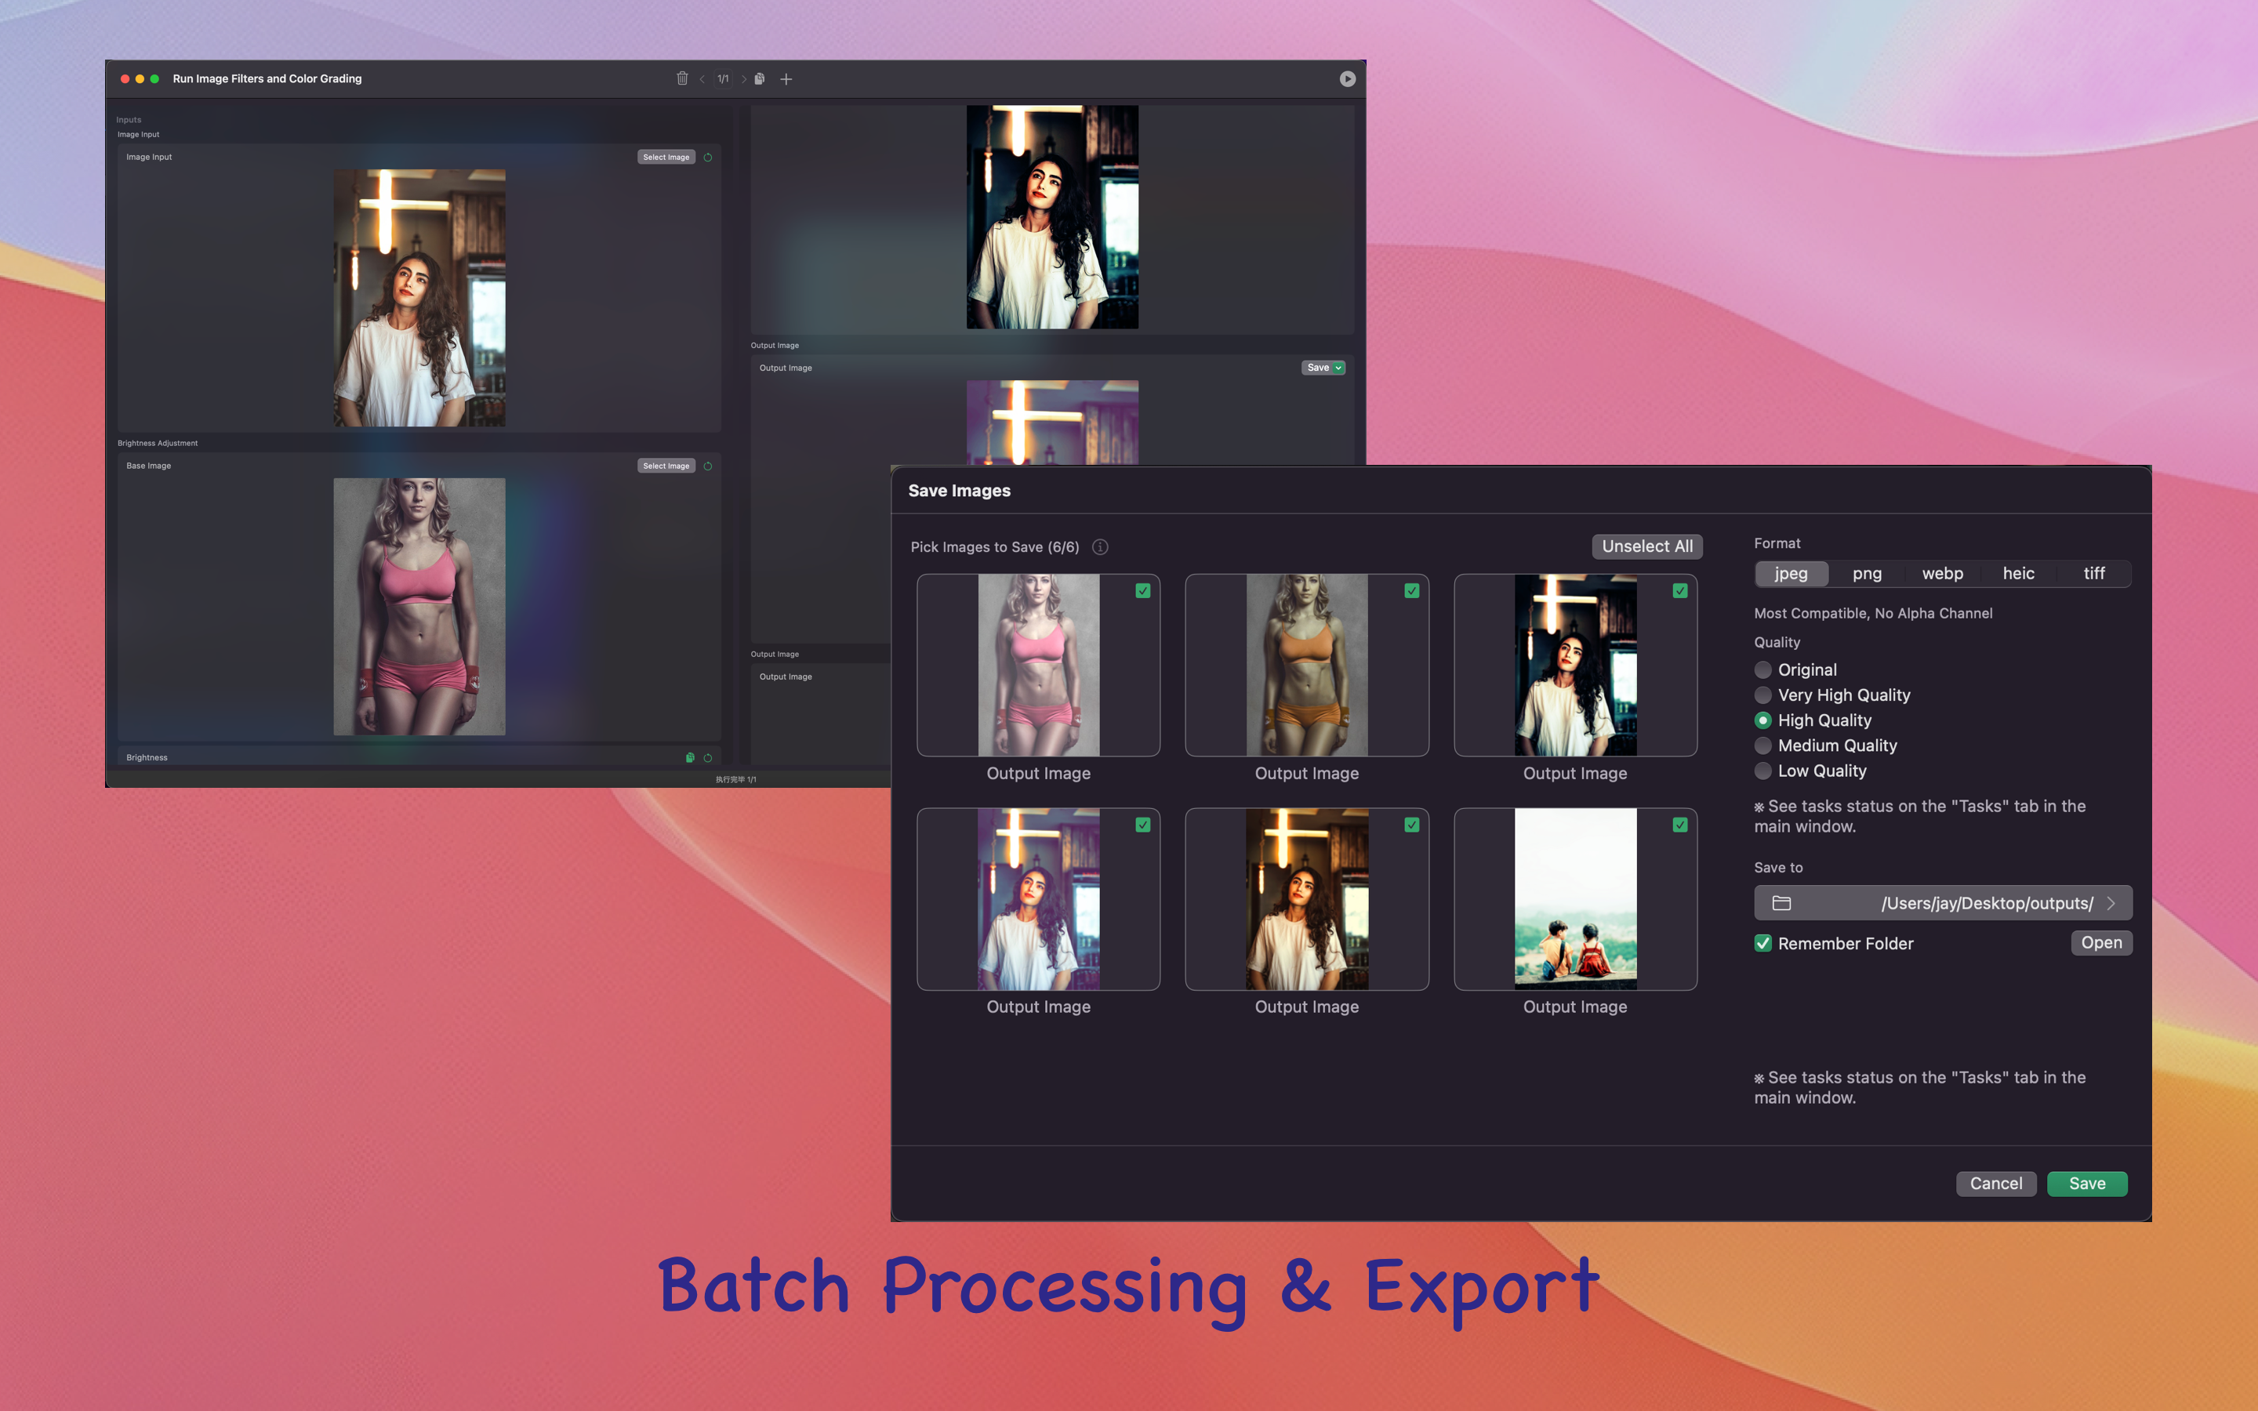Click the /Users/jay/Desktop/outputs/ path field

[1943, 903]
